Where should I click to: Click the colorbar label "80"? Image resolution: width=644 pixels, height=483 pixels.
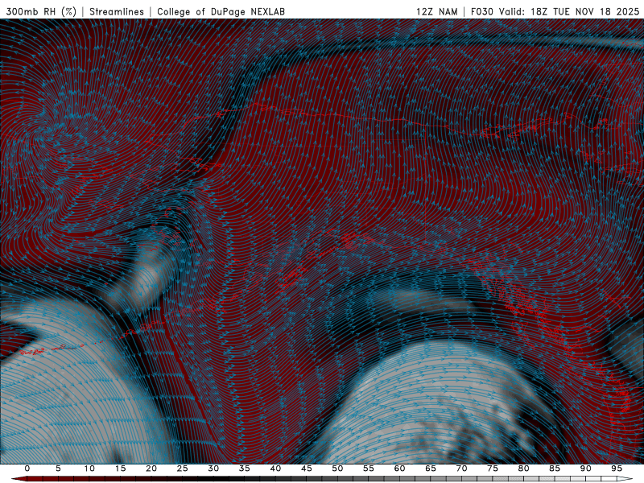pos(523,469)
